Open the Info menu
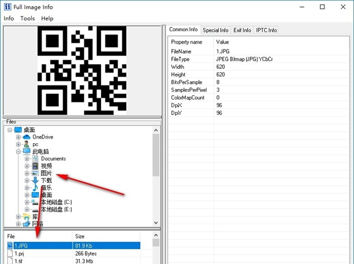This screenshot has height=264, width=354. [9, 18]
